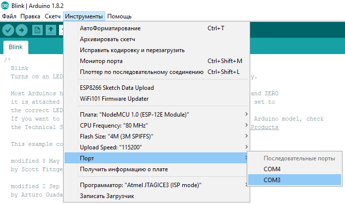345x204 pixels.
Task: Expand the Upload Speed 115200 submenu
Action: [x=157, y=147]
